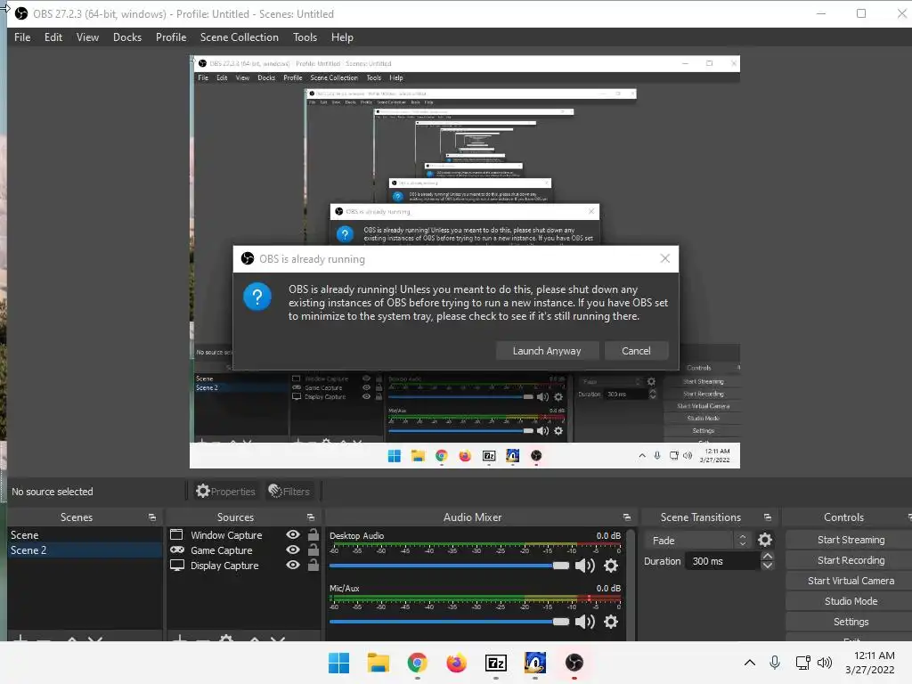
Task: Open the Help menu
Action: [342, 37]
